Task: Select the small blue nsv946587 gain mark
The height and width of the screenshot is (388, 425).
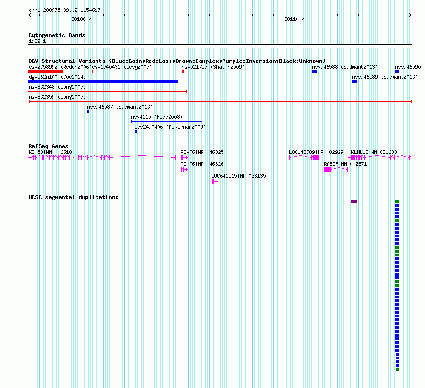Action: (x=88, y=112)
